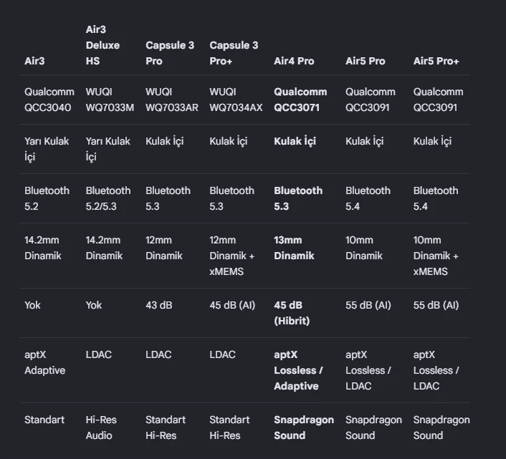Click the Bluetooth 5.2/5.3 cell

[x=108, y=198]
